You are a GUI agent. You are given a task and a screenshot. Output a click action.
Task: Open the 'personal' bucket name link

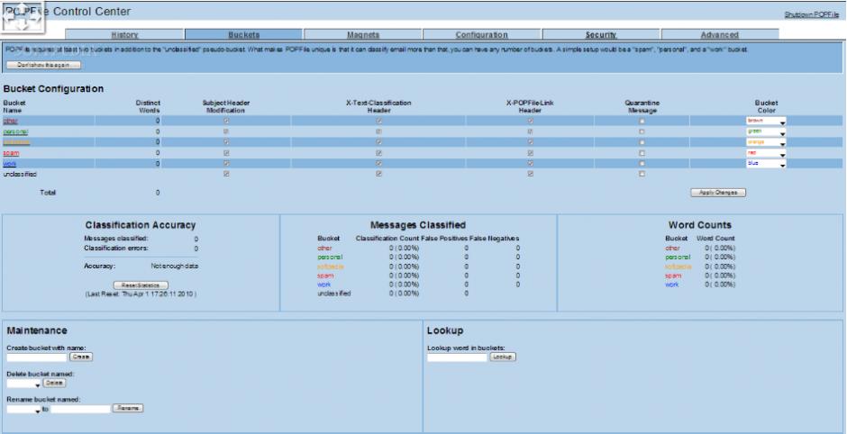tap(15, 131)
